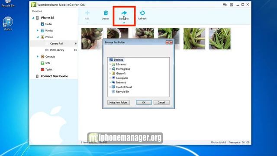Select the first cactus photo thumbnail
This screenshot has height=156, width=277.
click(x=92, y=39)
